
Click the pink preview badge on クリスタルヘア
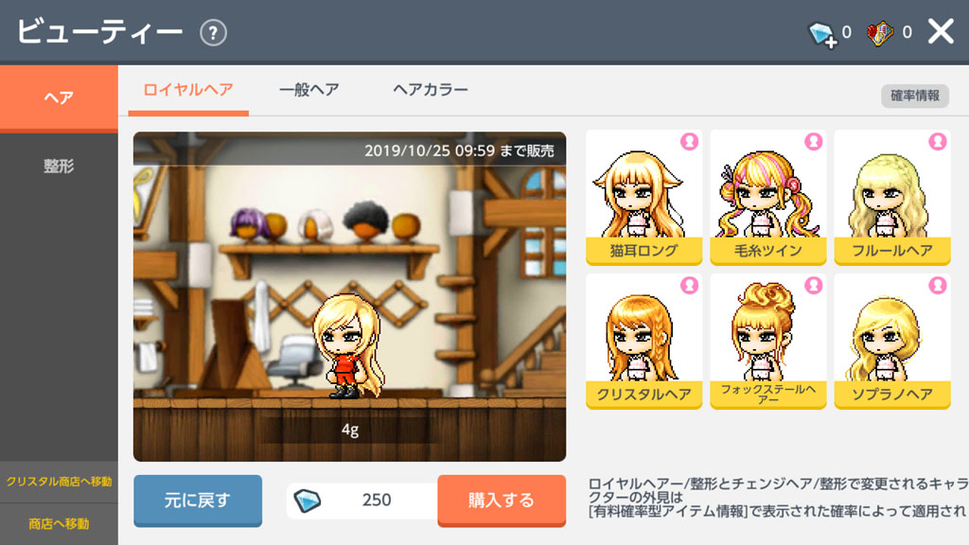coord(689,285)
